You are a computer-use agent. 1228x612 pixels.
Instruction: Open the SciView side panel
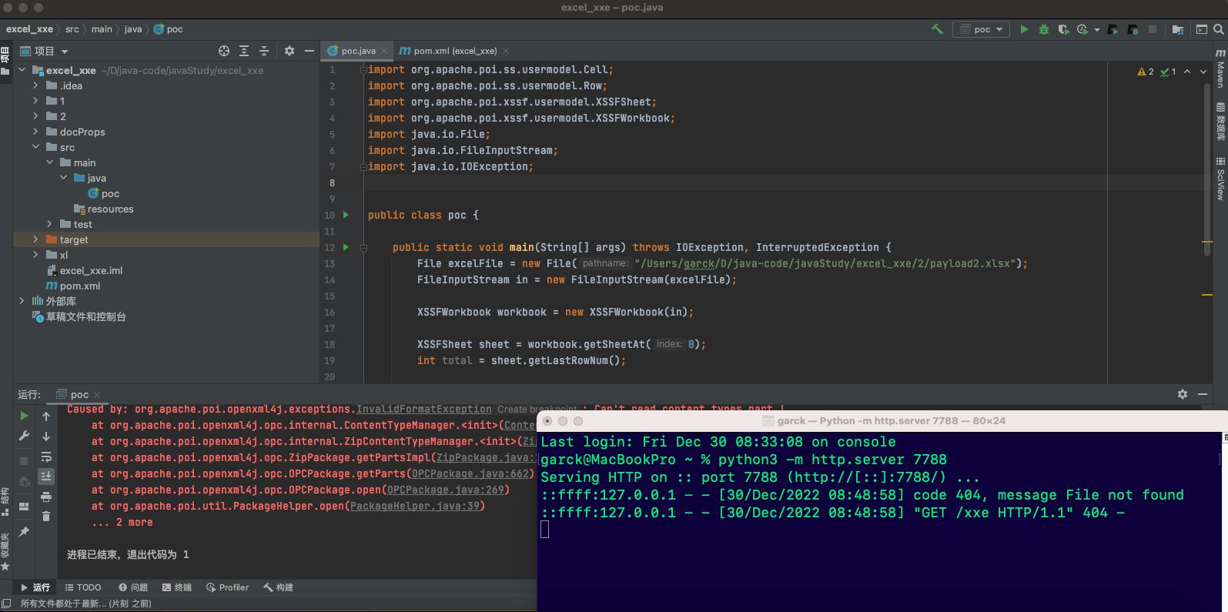point(1220,179)
